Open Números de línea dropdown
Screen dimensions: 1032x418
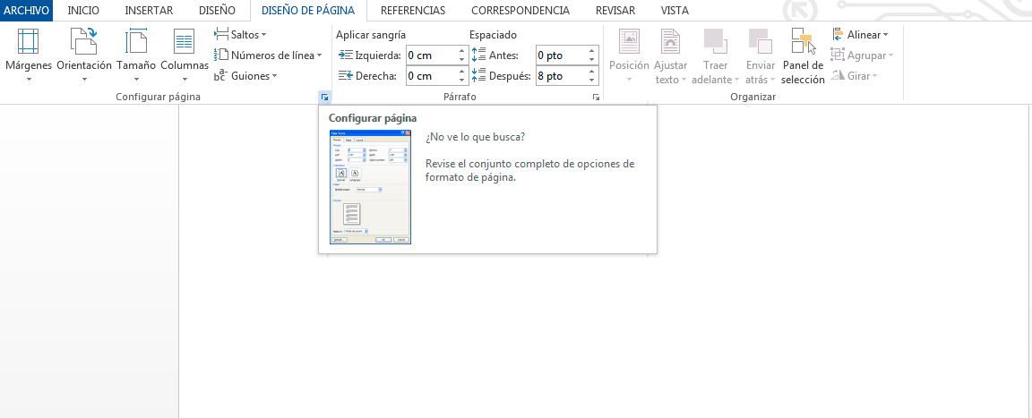[x=268, y=55]
